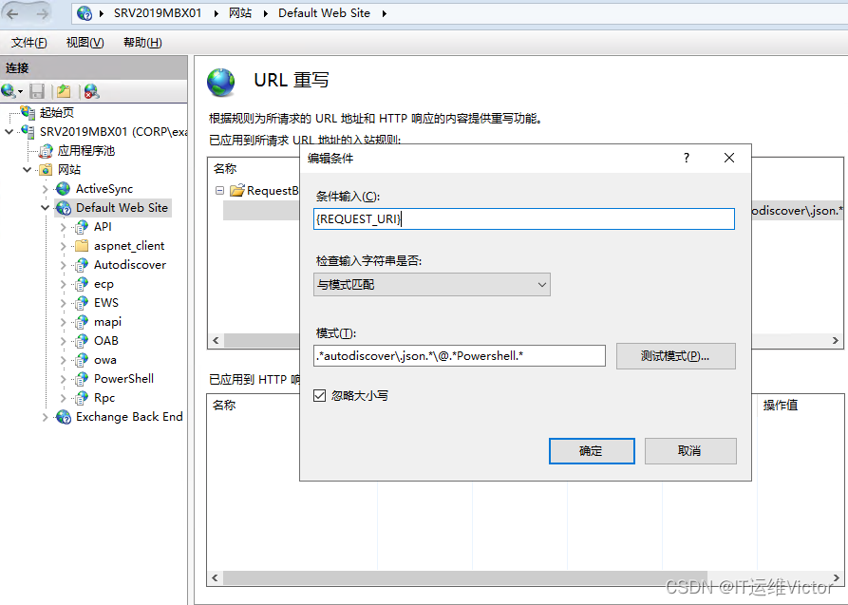The image size is (848, 605).
Task: Open the 帮助(H) menu
Action: pyautogui.click(x=142, y=42)
